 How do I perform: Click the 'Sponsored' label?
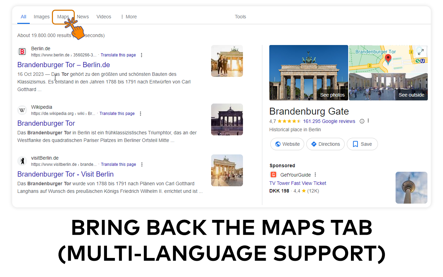pos(282,166)
